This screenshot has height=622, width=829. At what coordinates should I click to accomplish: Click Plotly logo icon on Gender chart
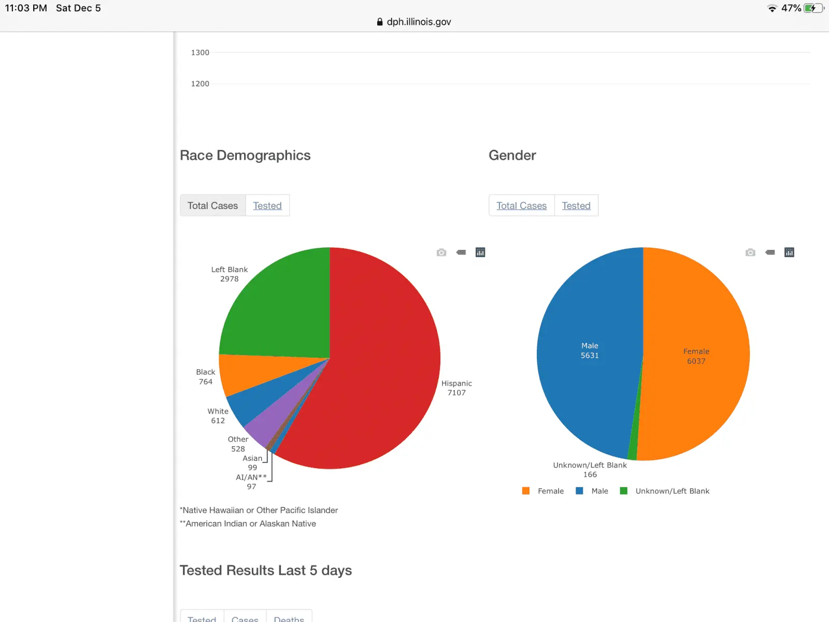(789, 252)
